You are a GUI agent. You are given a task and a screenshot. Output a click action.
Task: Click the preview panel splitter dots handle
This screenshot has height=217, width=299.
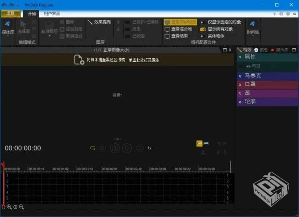117,139
